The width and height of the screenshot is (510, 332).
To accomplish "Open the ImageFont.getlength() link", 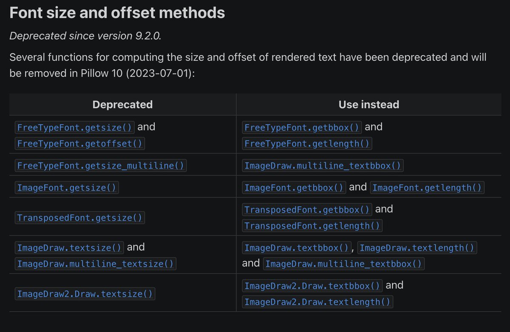I will pos(427,187).
